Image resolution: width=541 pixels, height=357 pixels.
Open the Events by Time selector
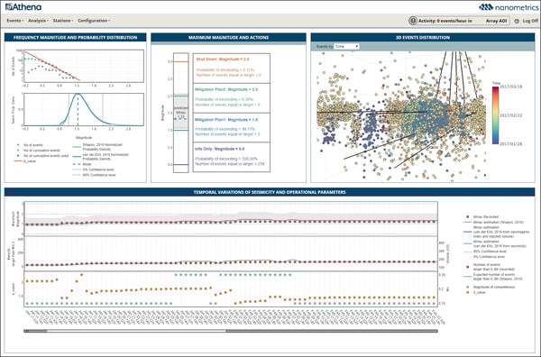coord(346,46)
